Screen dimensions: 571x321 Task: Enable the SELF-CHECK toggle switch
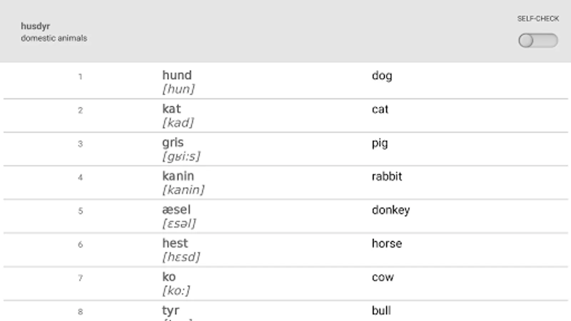click(538, 41)
